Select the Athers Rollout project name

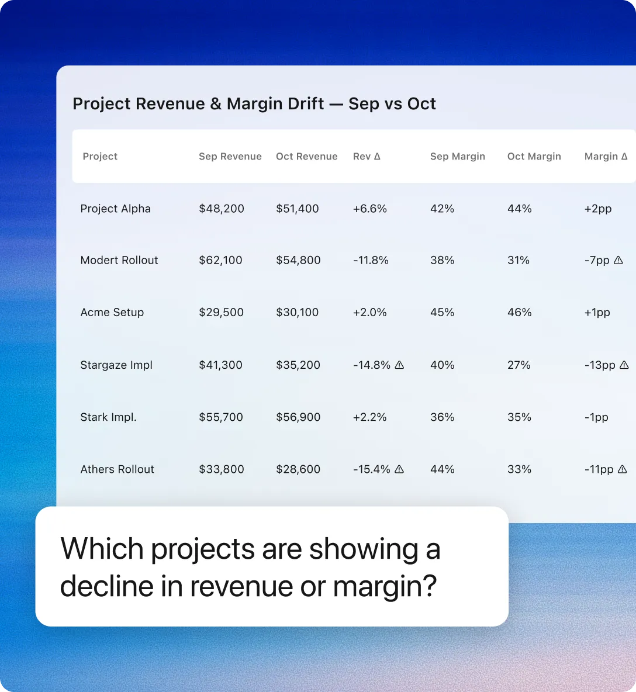coord(117,469)
